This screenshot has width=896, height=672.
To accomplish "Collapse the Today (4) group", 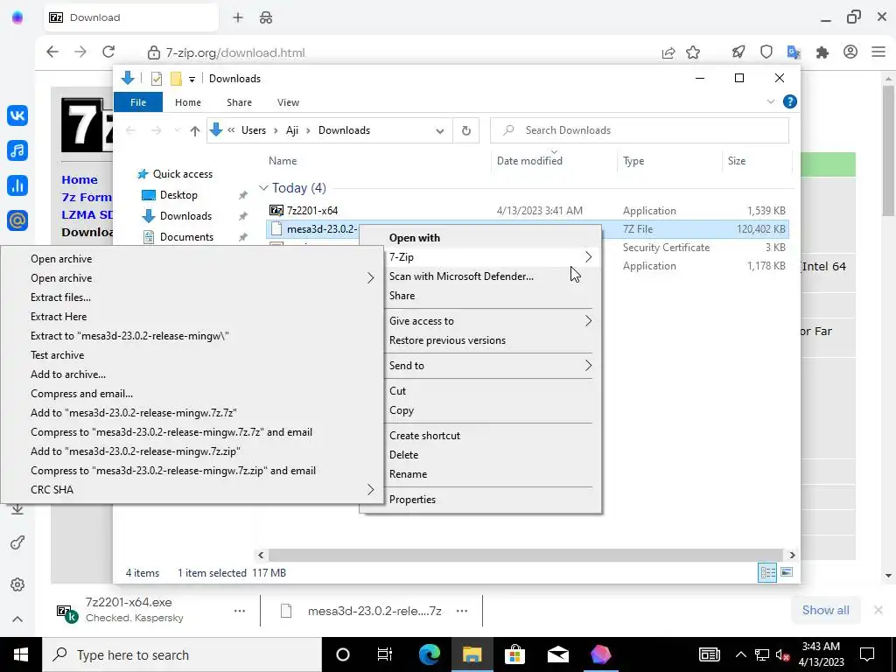I will (262, 188).
